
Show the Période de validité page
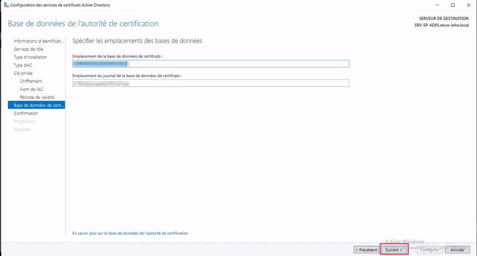(x=37, y=97)
